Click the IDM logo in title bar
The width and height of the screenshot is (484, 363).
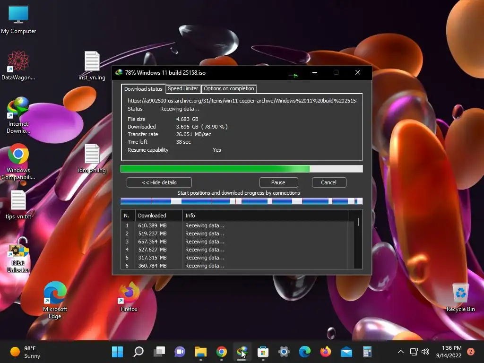(119, 72)
